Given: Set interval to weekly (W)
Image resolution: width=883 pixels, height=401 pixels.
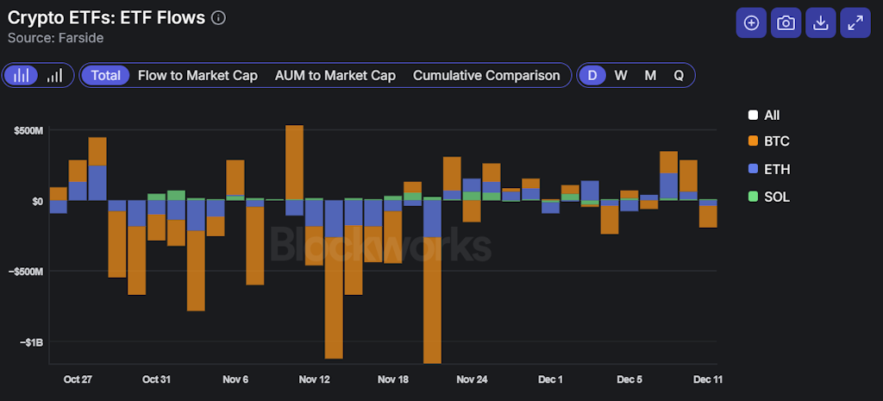Looking at the screenshot, I should click(x=621, y=75).
